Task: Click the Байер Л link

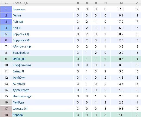Action: click(x=18, y=71)
